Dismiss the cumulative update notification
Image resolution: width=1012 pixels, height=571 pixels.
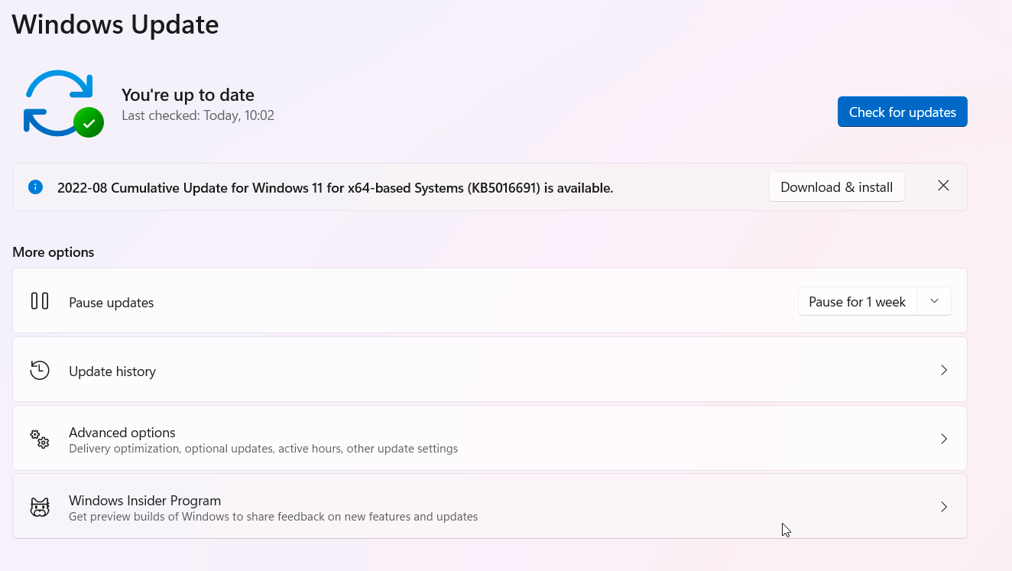coord(943,186)
